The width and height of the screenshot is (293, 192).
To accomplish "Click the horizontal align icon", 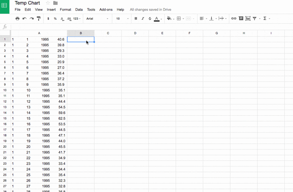I will pos(202,19).
